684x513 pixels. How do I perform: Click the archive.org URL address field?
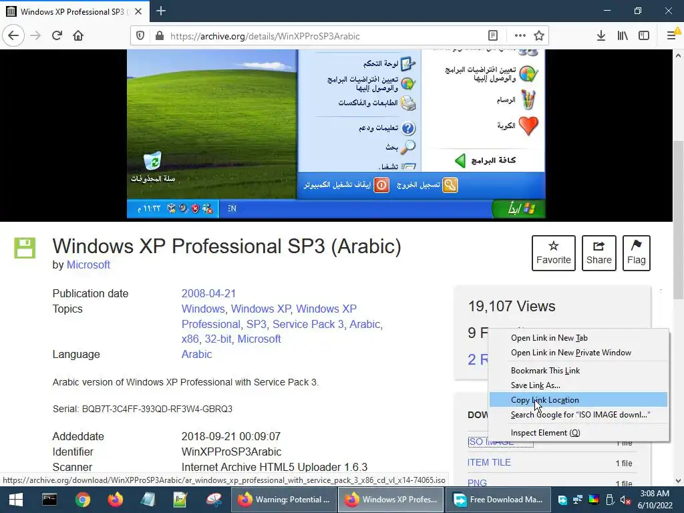pos(325,36)
